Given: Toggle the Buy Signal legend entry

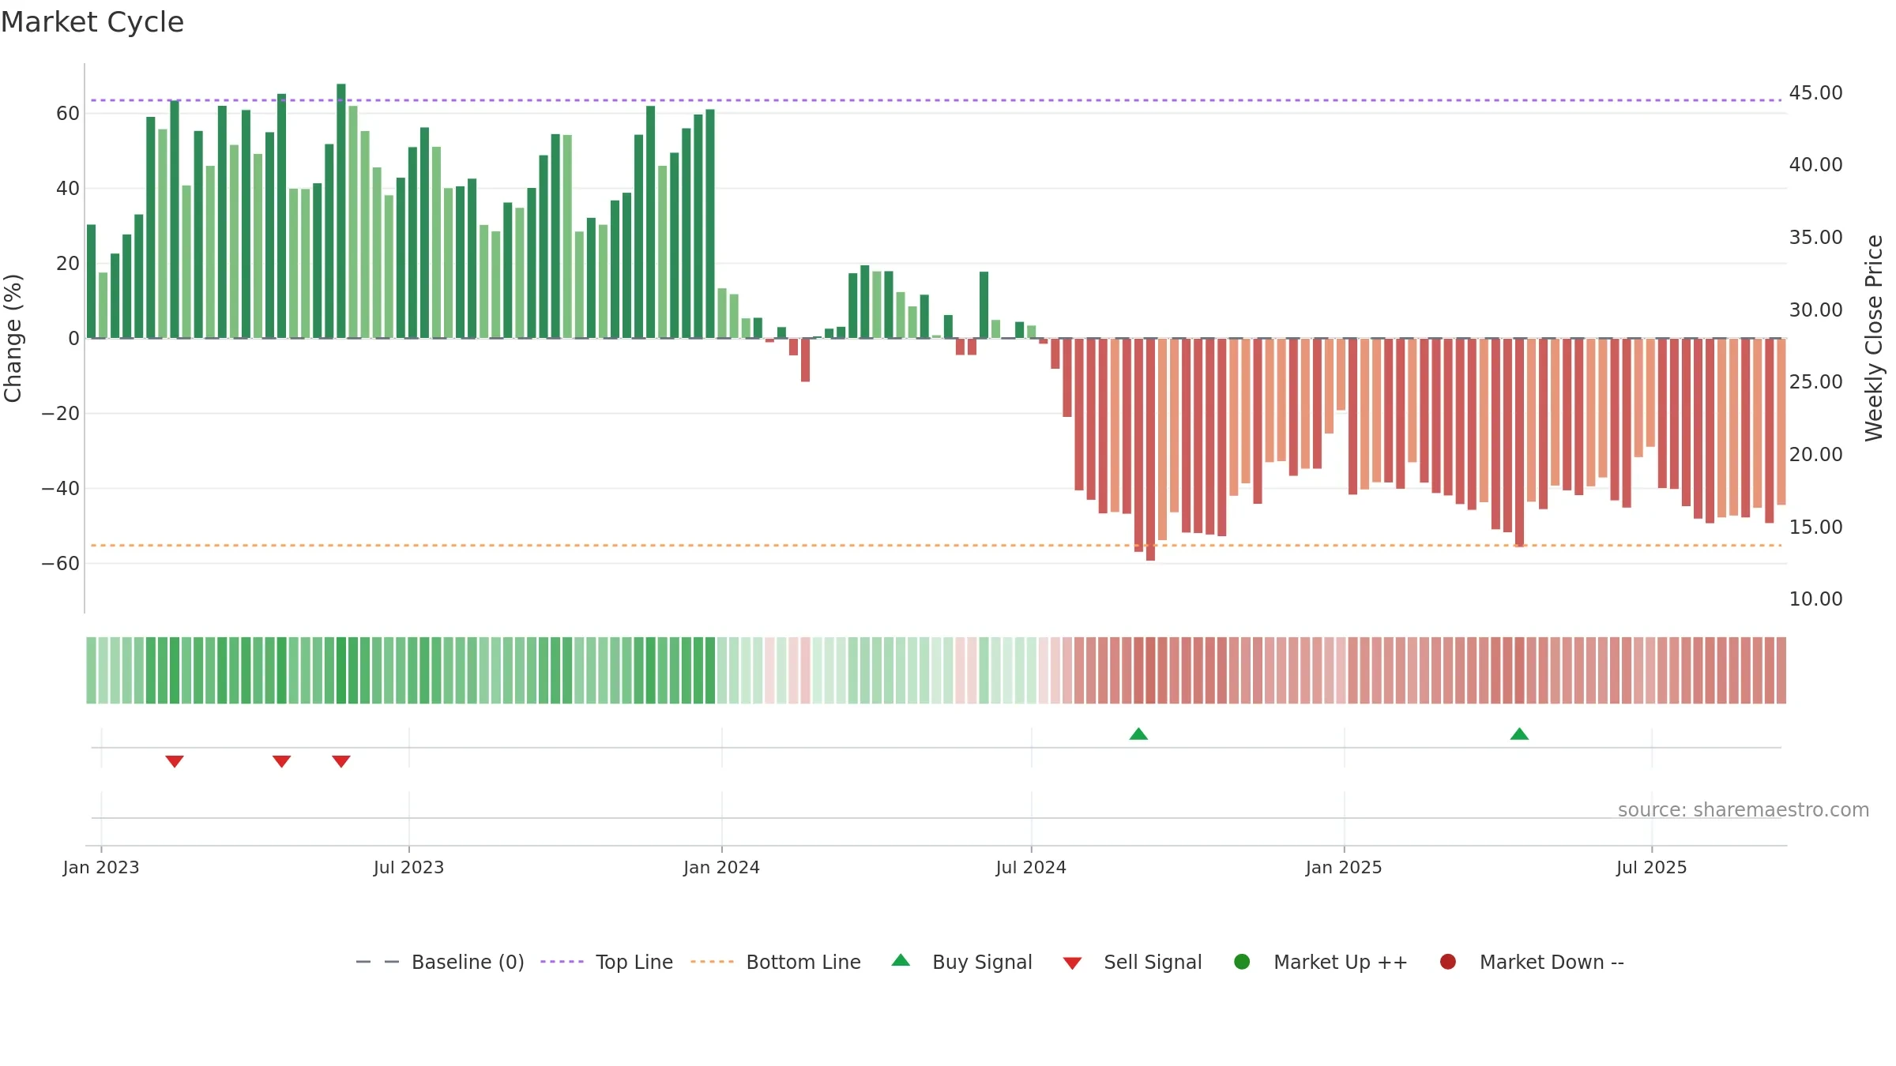Looking at the screenshot, I should (961, 962).
